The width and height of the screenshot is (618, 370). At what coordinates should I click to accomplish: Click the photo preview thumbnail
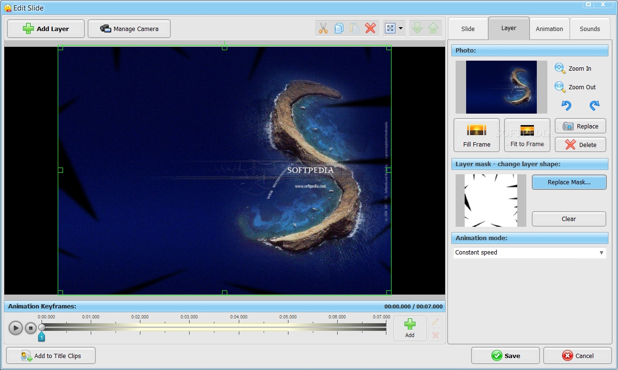click(x=501, y=87)
